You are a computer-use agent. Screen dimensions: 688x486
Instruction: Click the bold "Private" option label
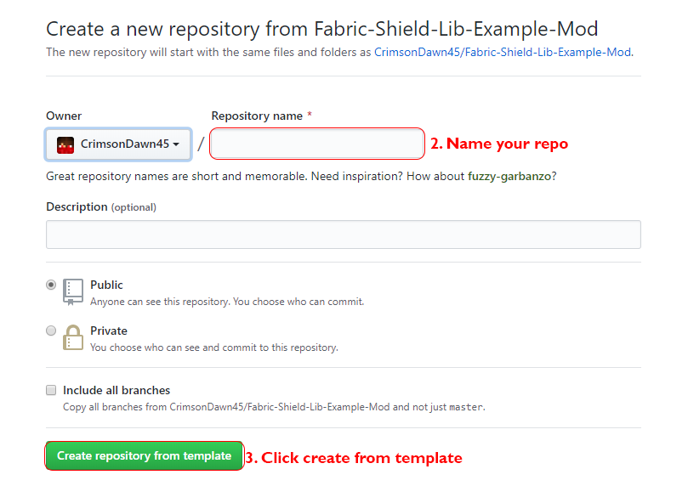pos(109,331)
